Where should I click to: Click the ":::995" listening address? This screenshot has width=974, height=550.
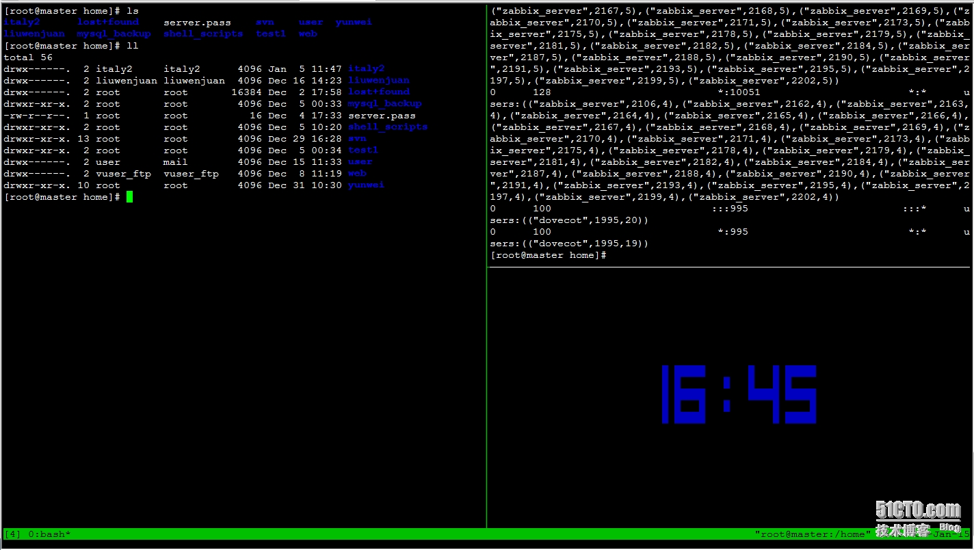tap(730, 209)
